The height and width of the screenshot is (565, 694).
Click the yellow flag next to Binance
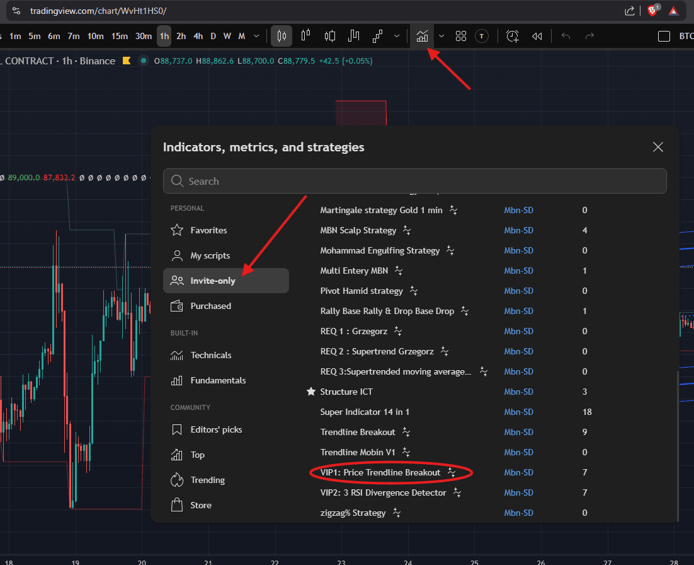(127, 61)
